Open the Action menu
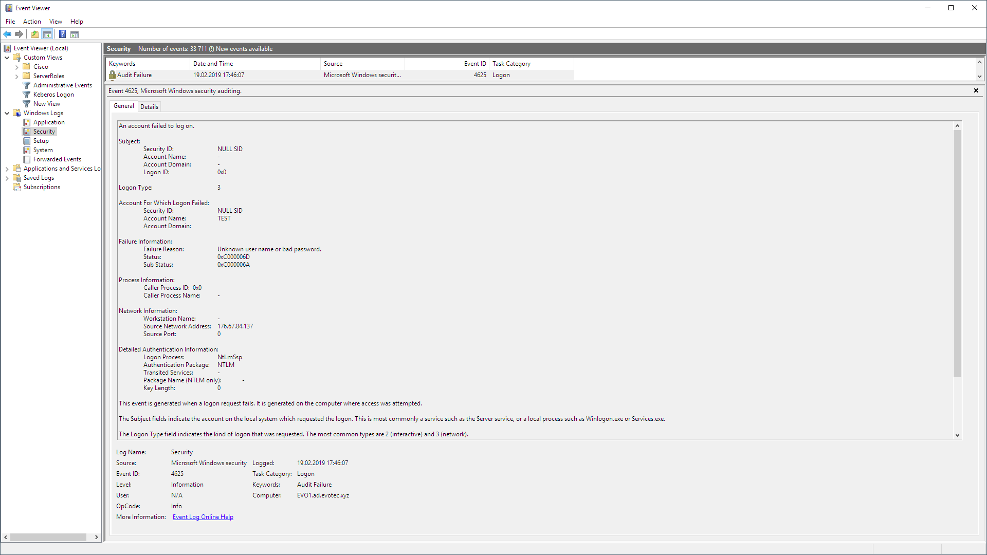 [x=32, y=21]
